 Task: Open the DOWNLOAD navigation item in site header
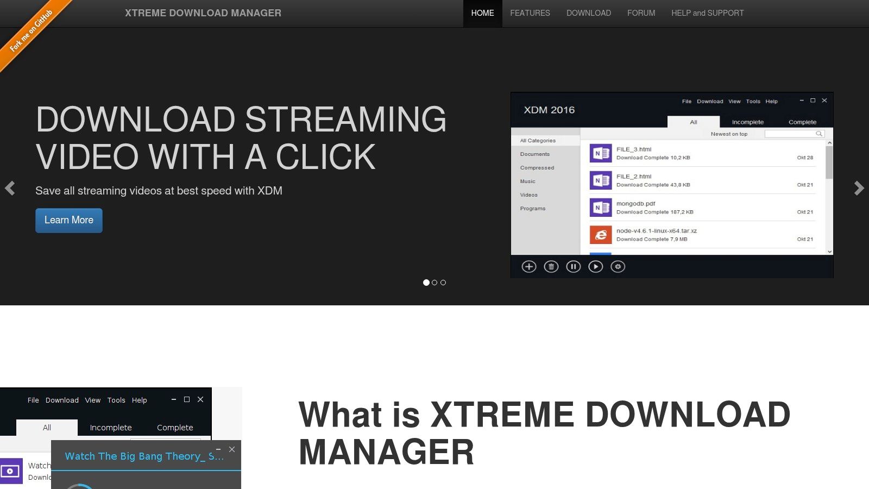[589, 13]
